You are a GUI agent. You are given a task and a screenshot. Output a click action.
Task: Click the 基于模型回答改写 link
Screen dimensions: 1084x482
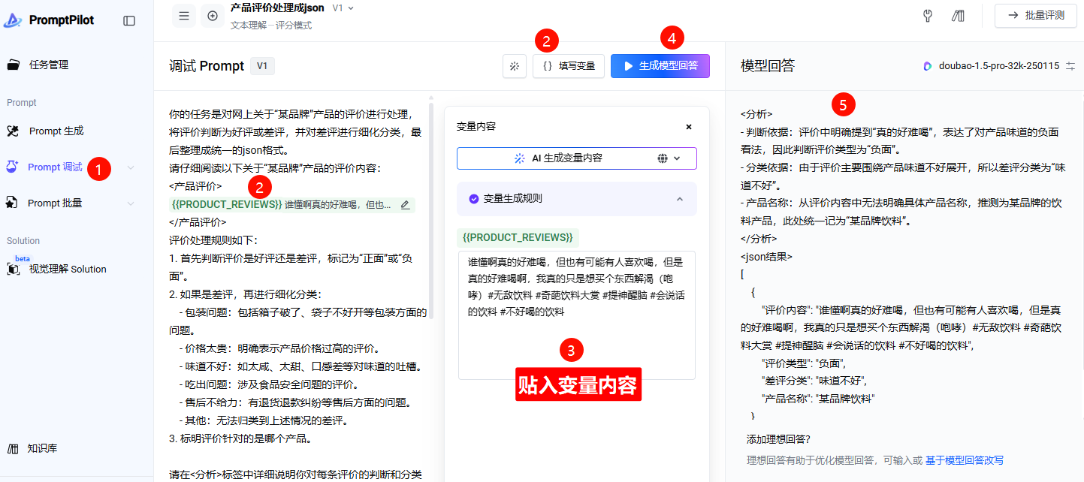[x=964, y=460]
